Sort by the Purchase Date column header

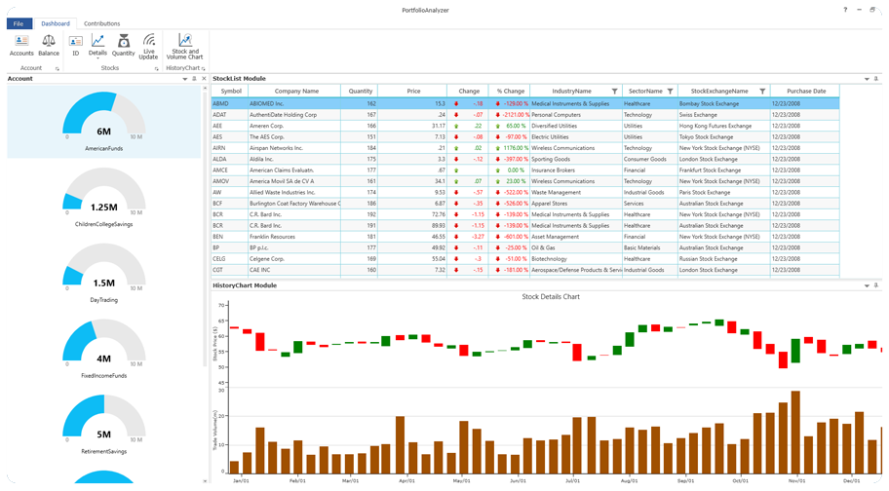[805, 91]
